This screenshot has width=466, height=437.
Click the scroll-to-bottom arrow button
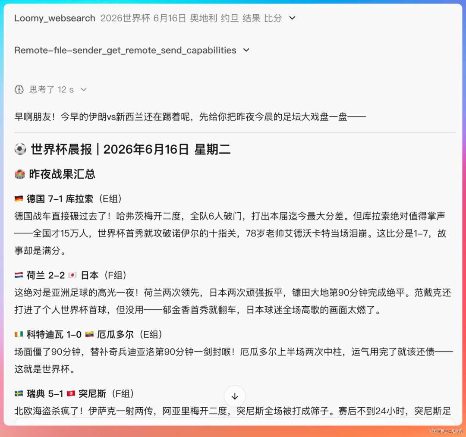tap(235, 396)
